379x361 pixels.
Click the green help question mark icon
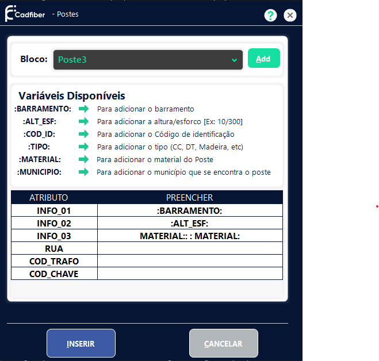[271, 16]
